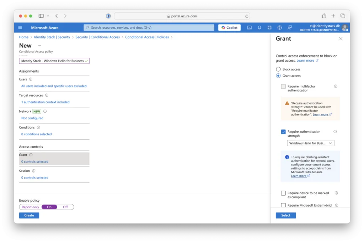Set Enable policy to Off
364x242 pixels.
point(65,207)
